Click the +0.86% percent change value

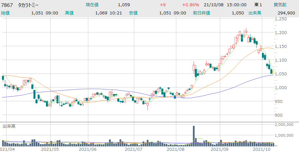(191, 5)
